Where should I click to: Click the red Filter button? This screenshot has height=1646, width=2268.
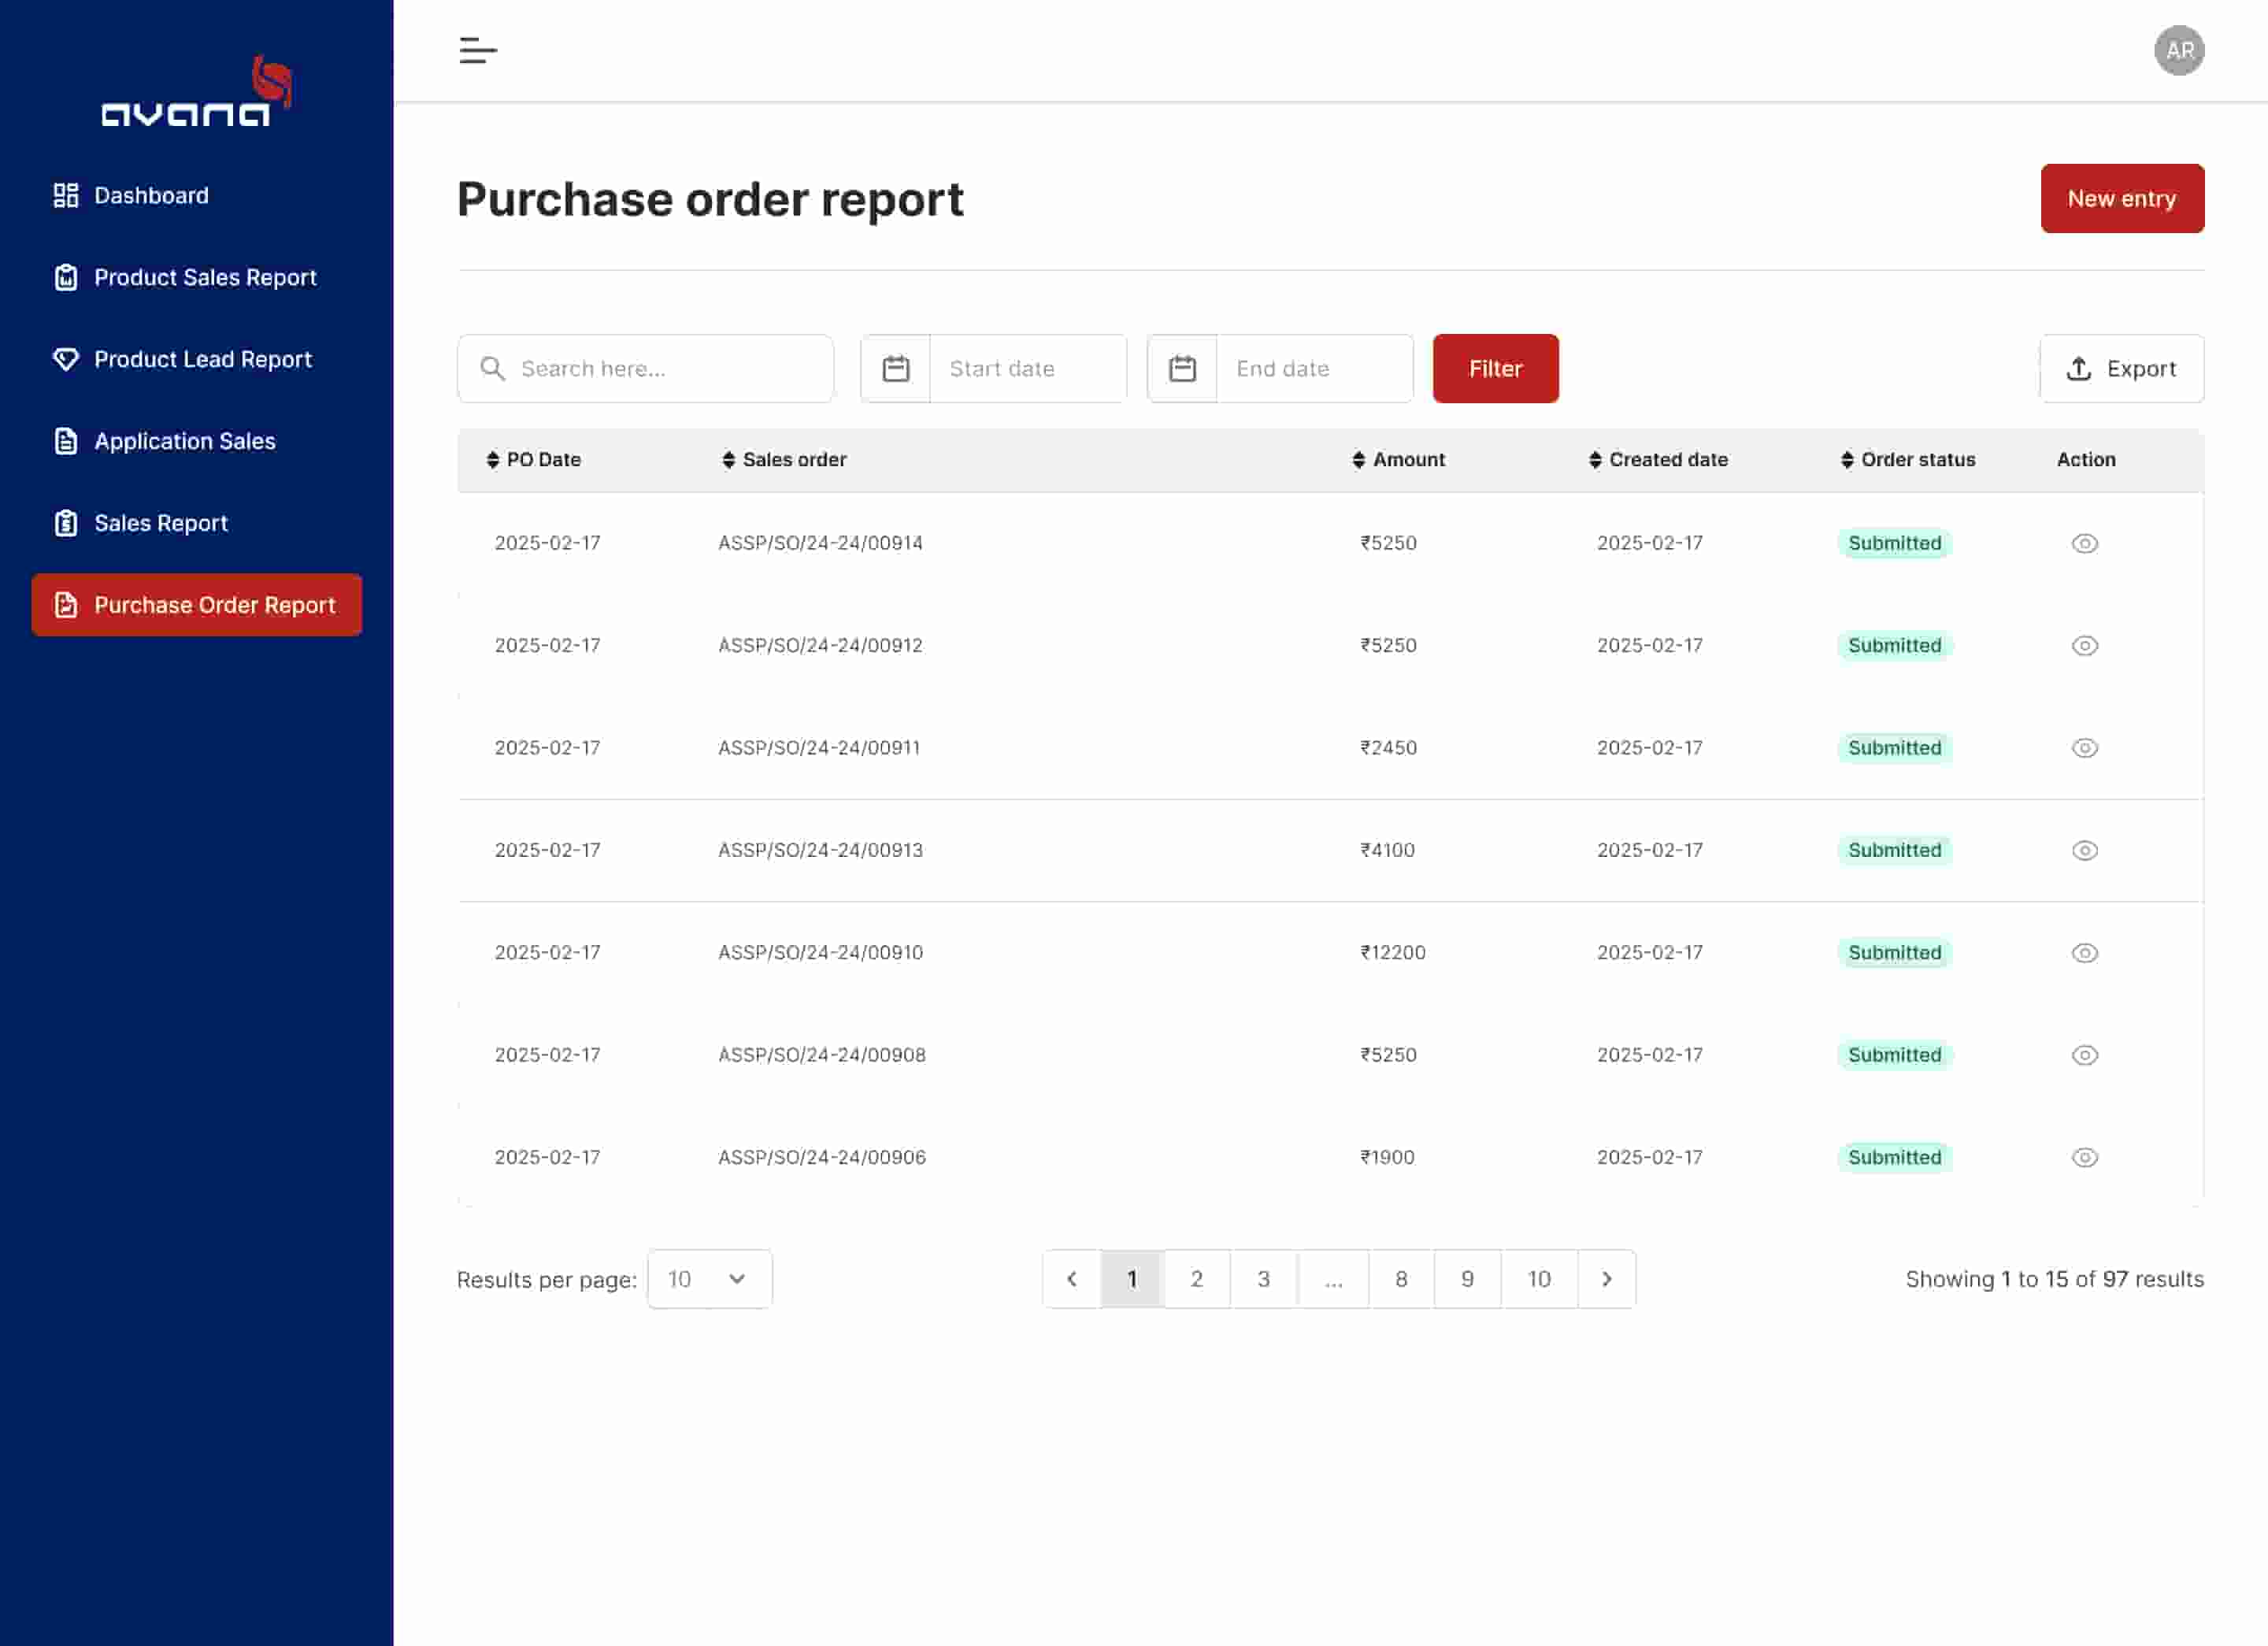point(1495,369)
